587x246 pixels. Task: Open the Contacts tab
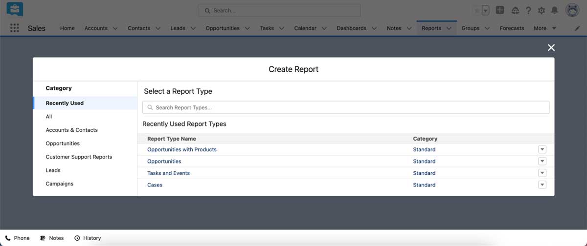(139, 28)
